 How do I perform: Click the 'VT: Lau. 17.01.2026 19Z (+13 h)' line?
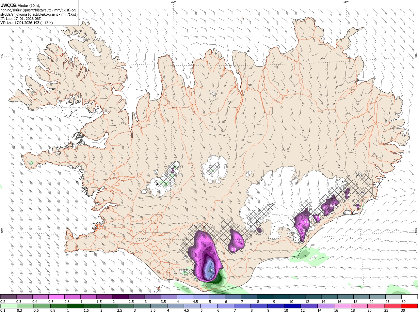click(26, 23)
